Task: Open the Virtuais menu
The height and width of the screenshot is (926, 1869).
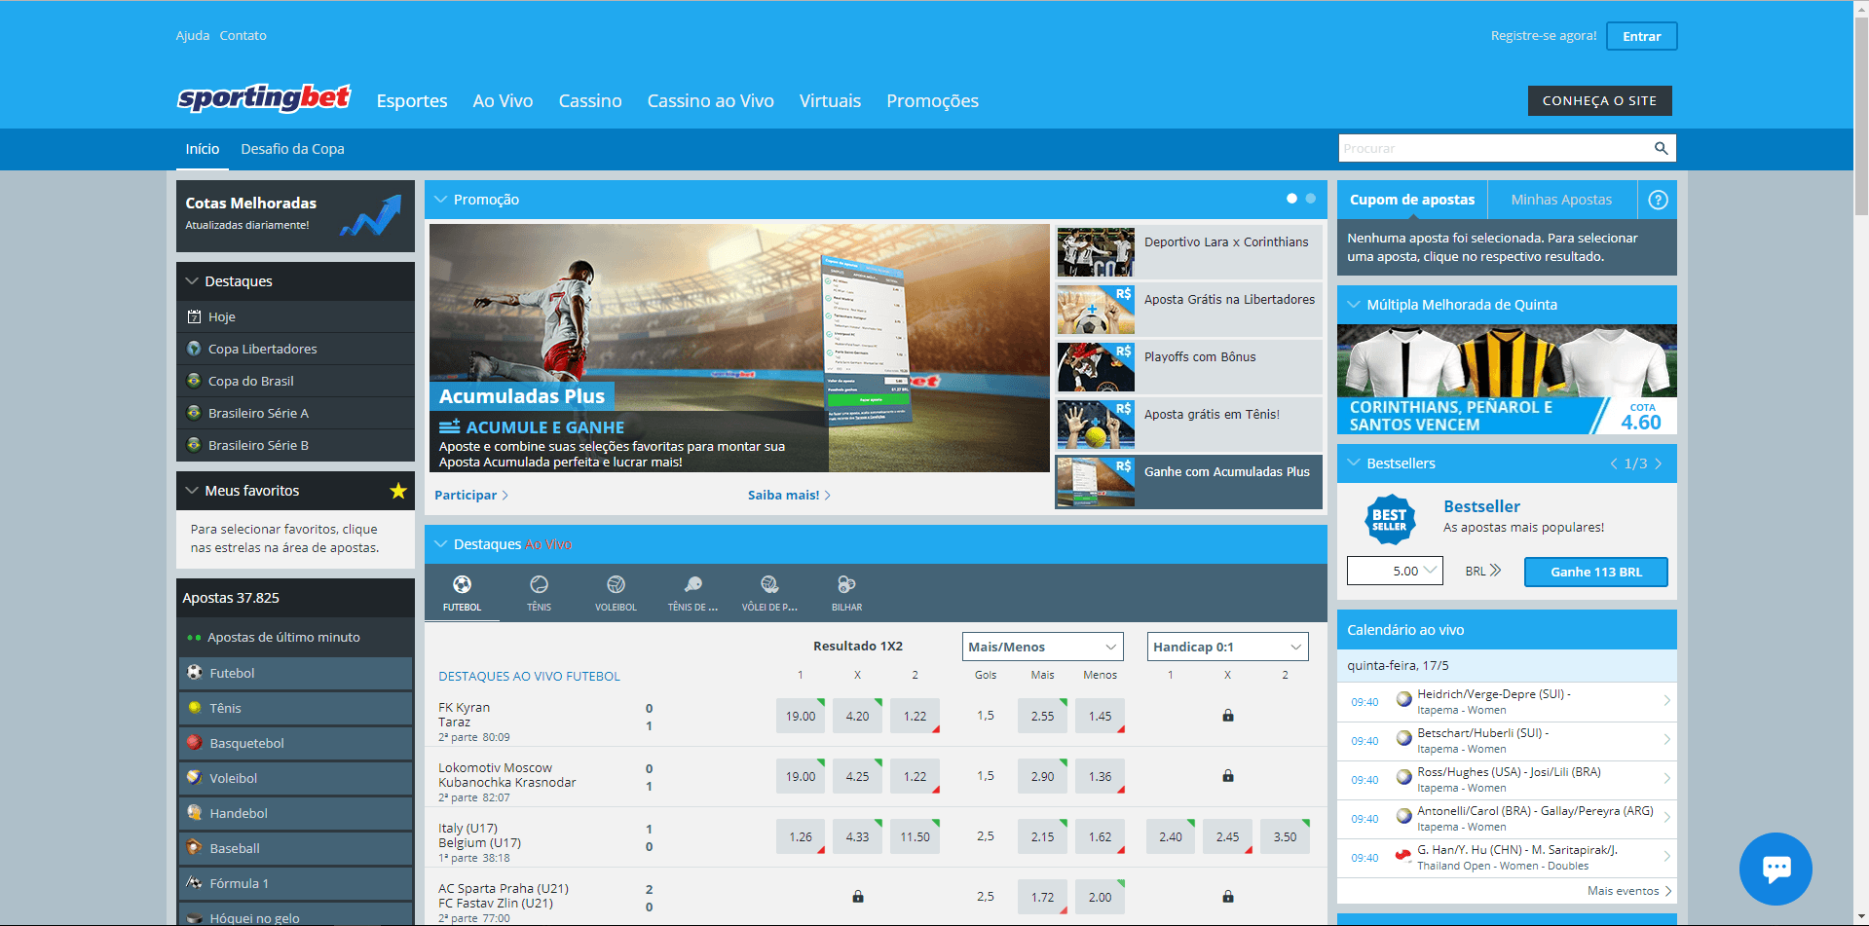Action: [x=830, y=100]
